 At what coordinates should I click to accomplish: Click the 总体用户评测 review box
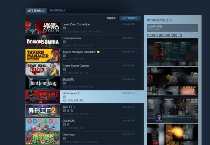click(x=172, y=28)
